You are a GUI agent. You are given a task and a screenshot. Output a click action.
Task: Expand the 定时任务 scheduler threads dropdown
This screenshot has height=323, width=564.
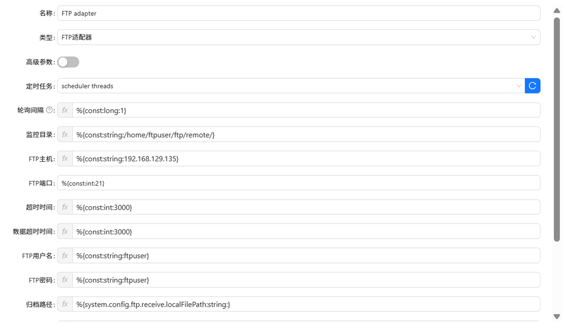pos(290,86)
